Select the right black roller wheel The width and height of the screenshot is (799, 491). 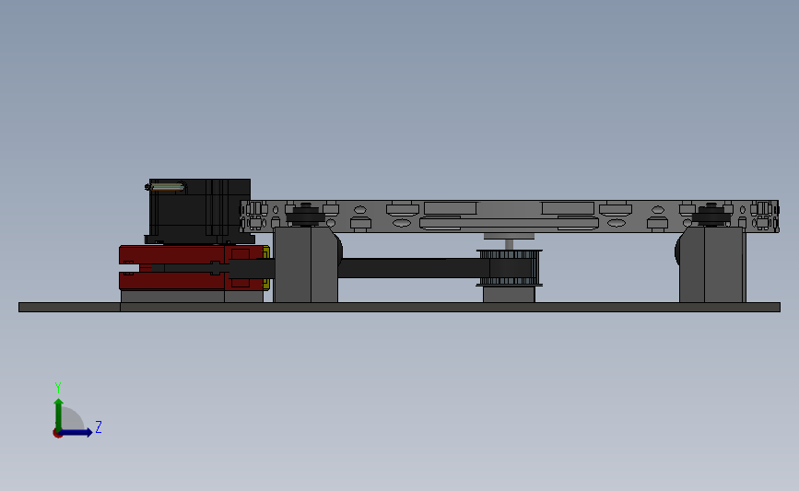711,215
